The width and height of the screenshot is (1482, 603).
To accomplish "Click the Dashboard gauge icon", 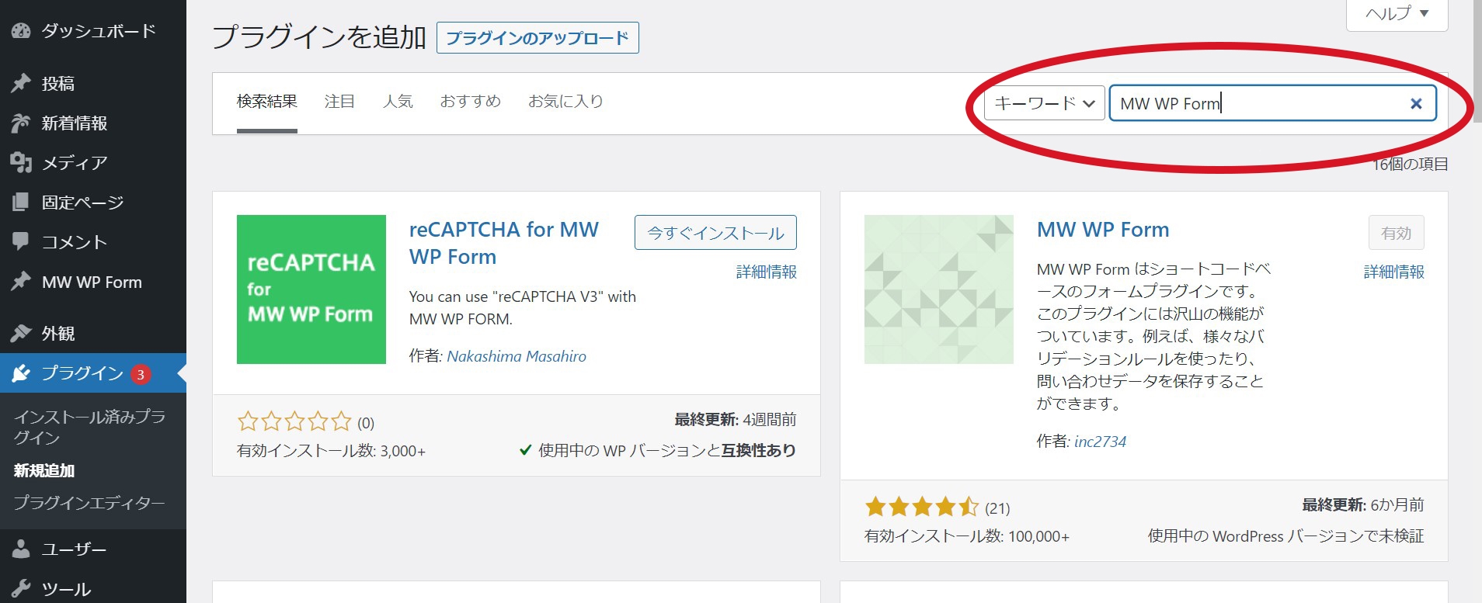I will (x=21, y=31).
